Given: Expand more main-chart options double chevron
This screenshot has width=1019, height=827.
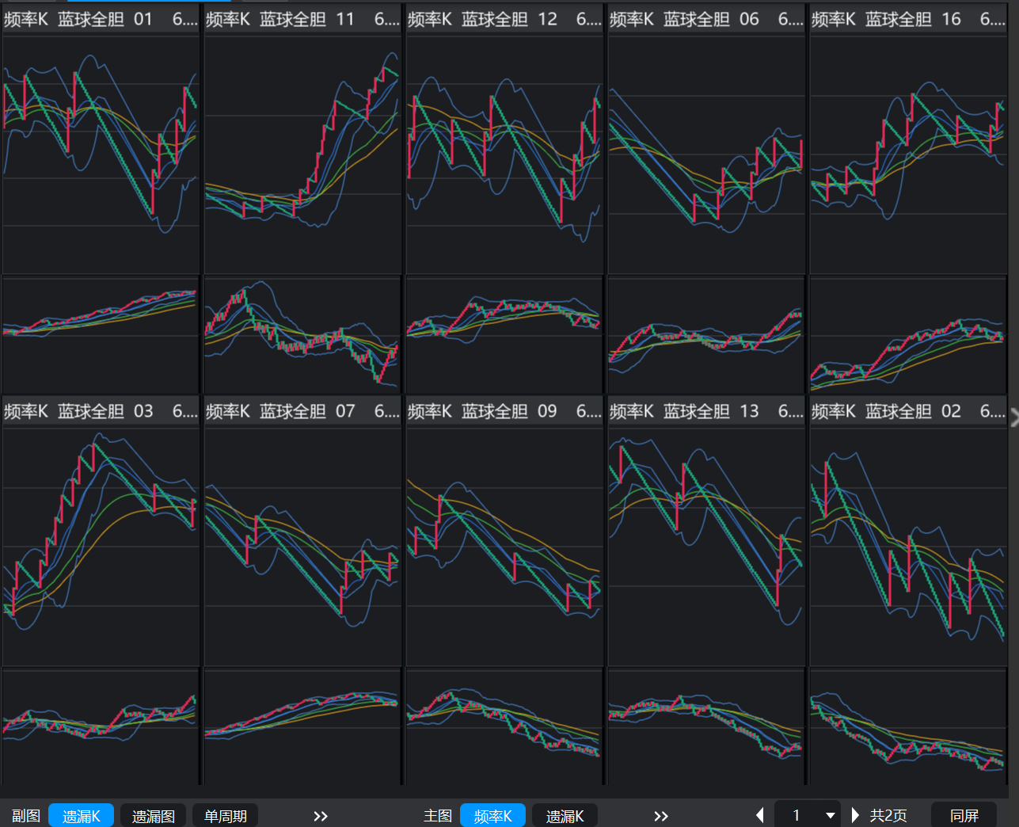Looking at the screenshot, I should (660, 816).
